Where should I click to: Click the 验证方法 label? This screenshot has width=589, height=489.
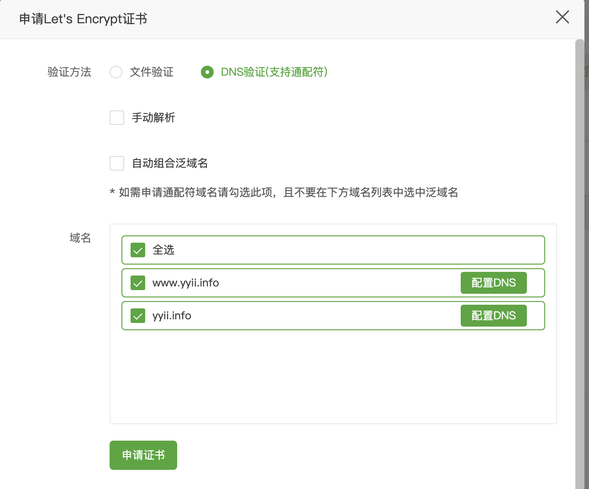coord(69,72)
